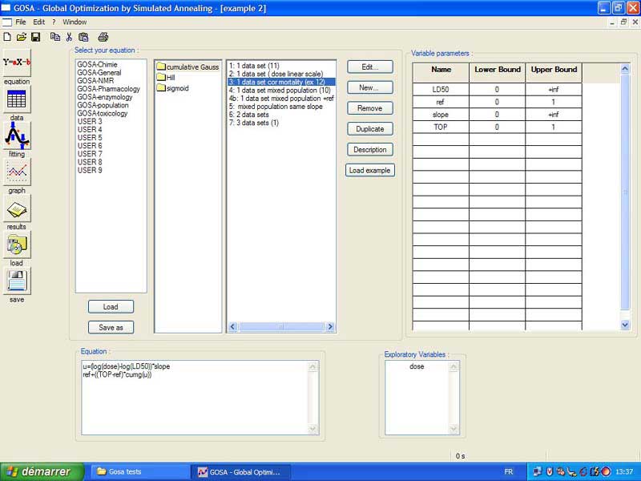The width and height of the screenshot is (641, 481).
Task: Select GOSA-enzymology in the library list
Action: click(x=105, y=97)
